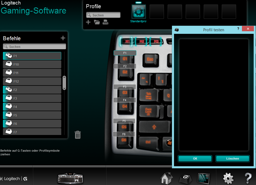
Task: Open help question mark in bottom bar
Action: 248,178
